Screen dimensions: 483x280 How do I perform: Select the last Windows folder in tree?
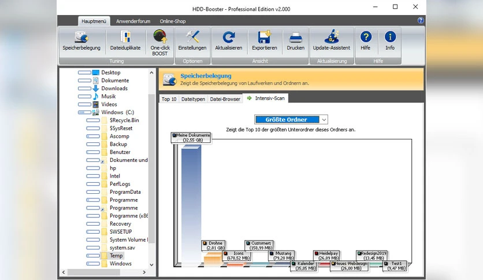pyautogui.click(x=120, y=264)
